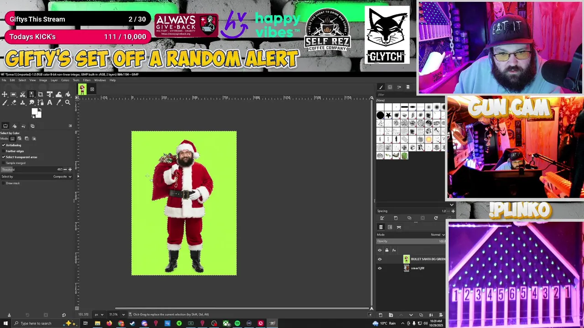Adjust the Threshold slider
The width and height of the screenshot is (584, 328).
pyautogui.click(x=31, y=169)
